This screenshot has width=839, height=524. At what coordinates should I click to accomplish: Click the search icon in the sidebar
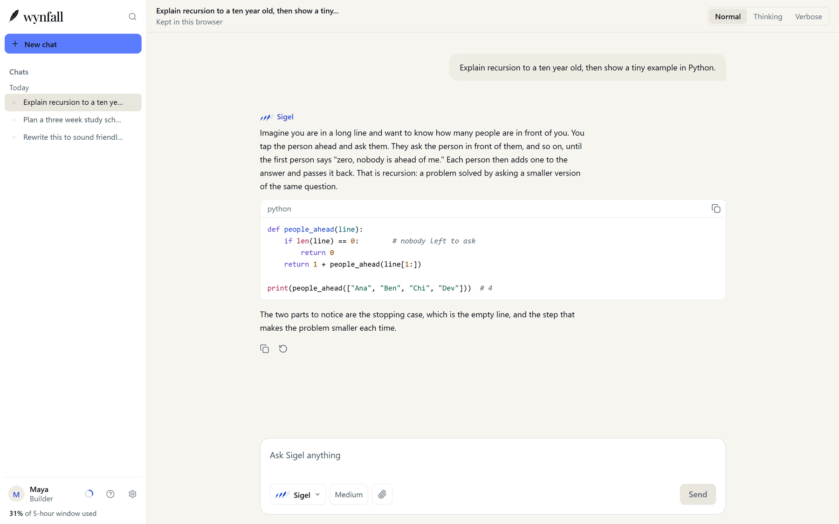click(x=132, y=17)
